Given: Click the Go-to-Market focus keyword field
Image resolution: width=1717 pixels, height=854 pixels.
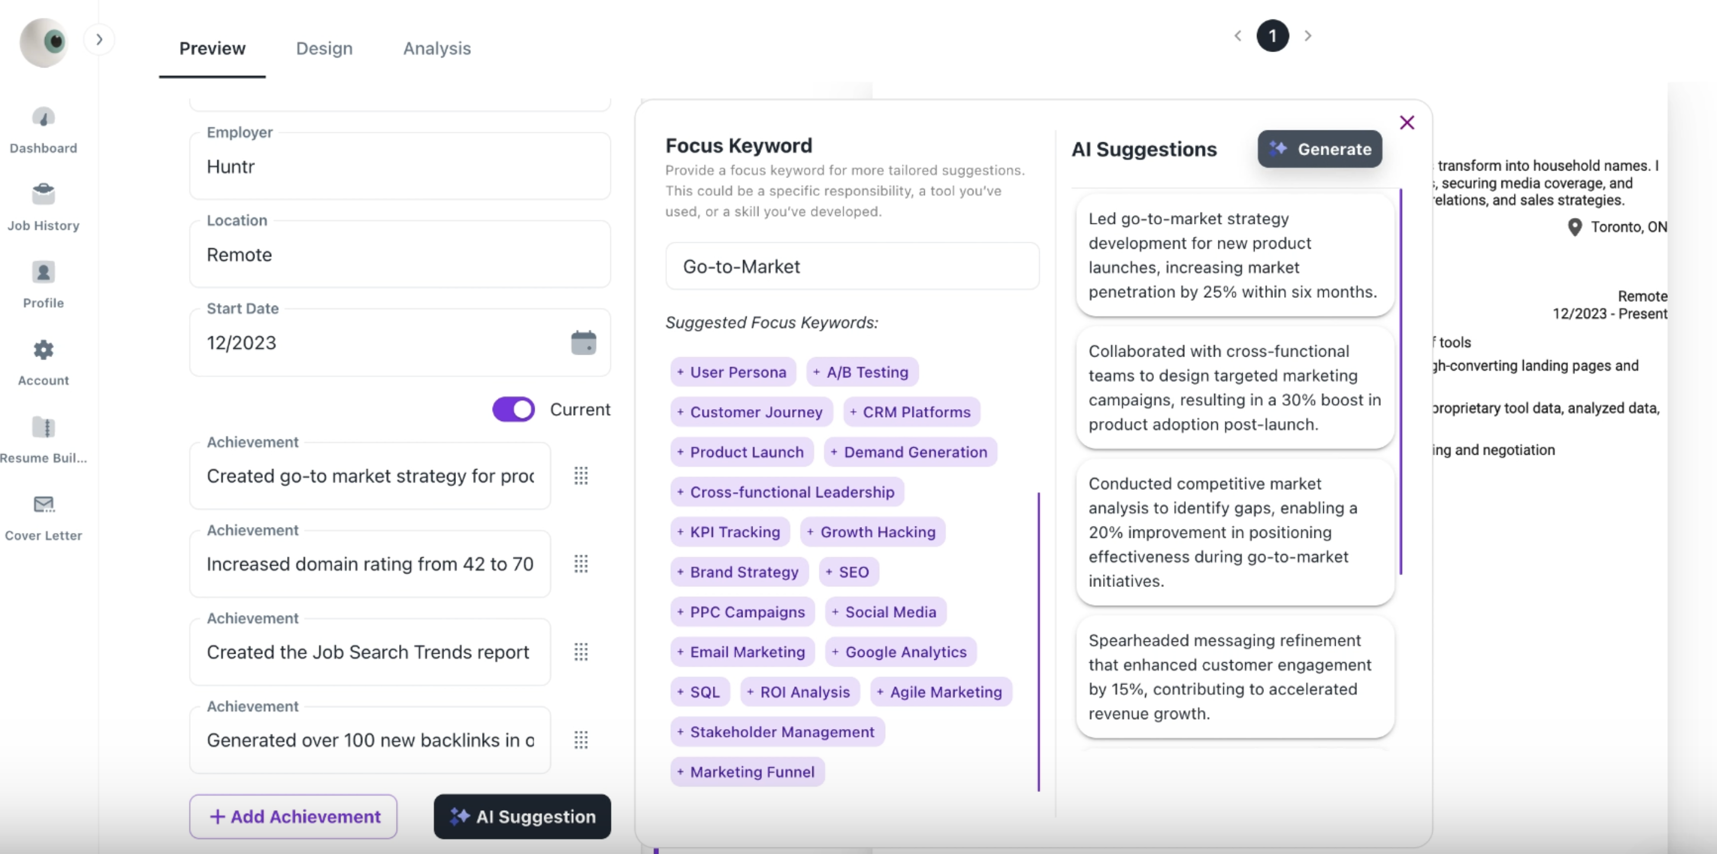Looking at the screenshot, I should tap(852, 267).
